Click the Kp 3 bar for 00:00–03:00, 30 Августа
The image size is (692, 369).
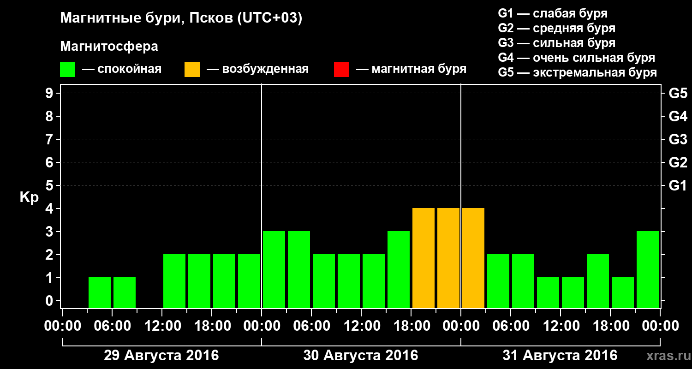pyautogui.click(x=274, y=269)
